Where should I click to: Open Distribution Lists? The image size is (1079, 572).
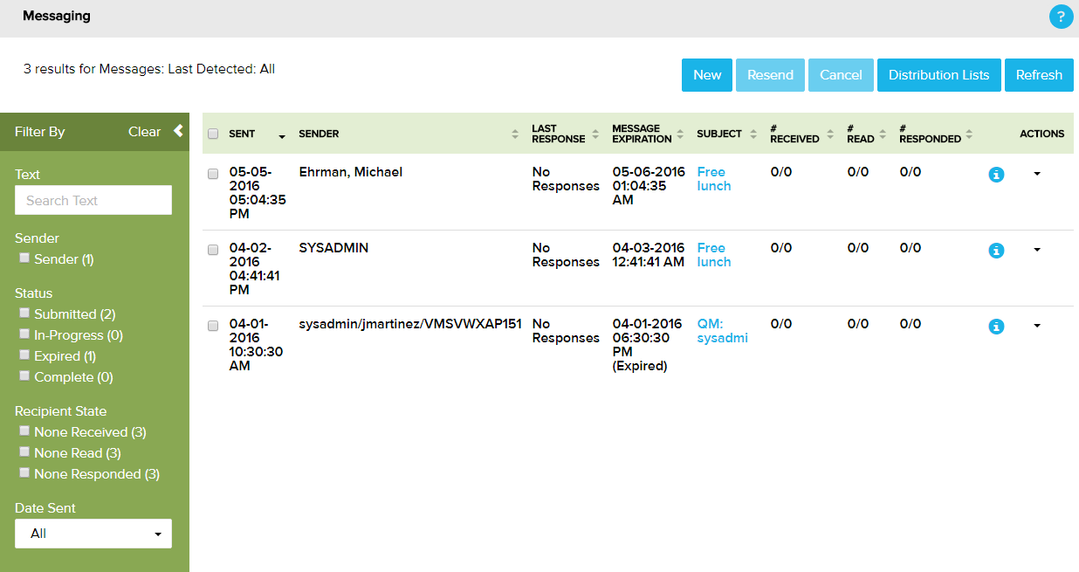tap(938, 75)
